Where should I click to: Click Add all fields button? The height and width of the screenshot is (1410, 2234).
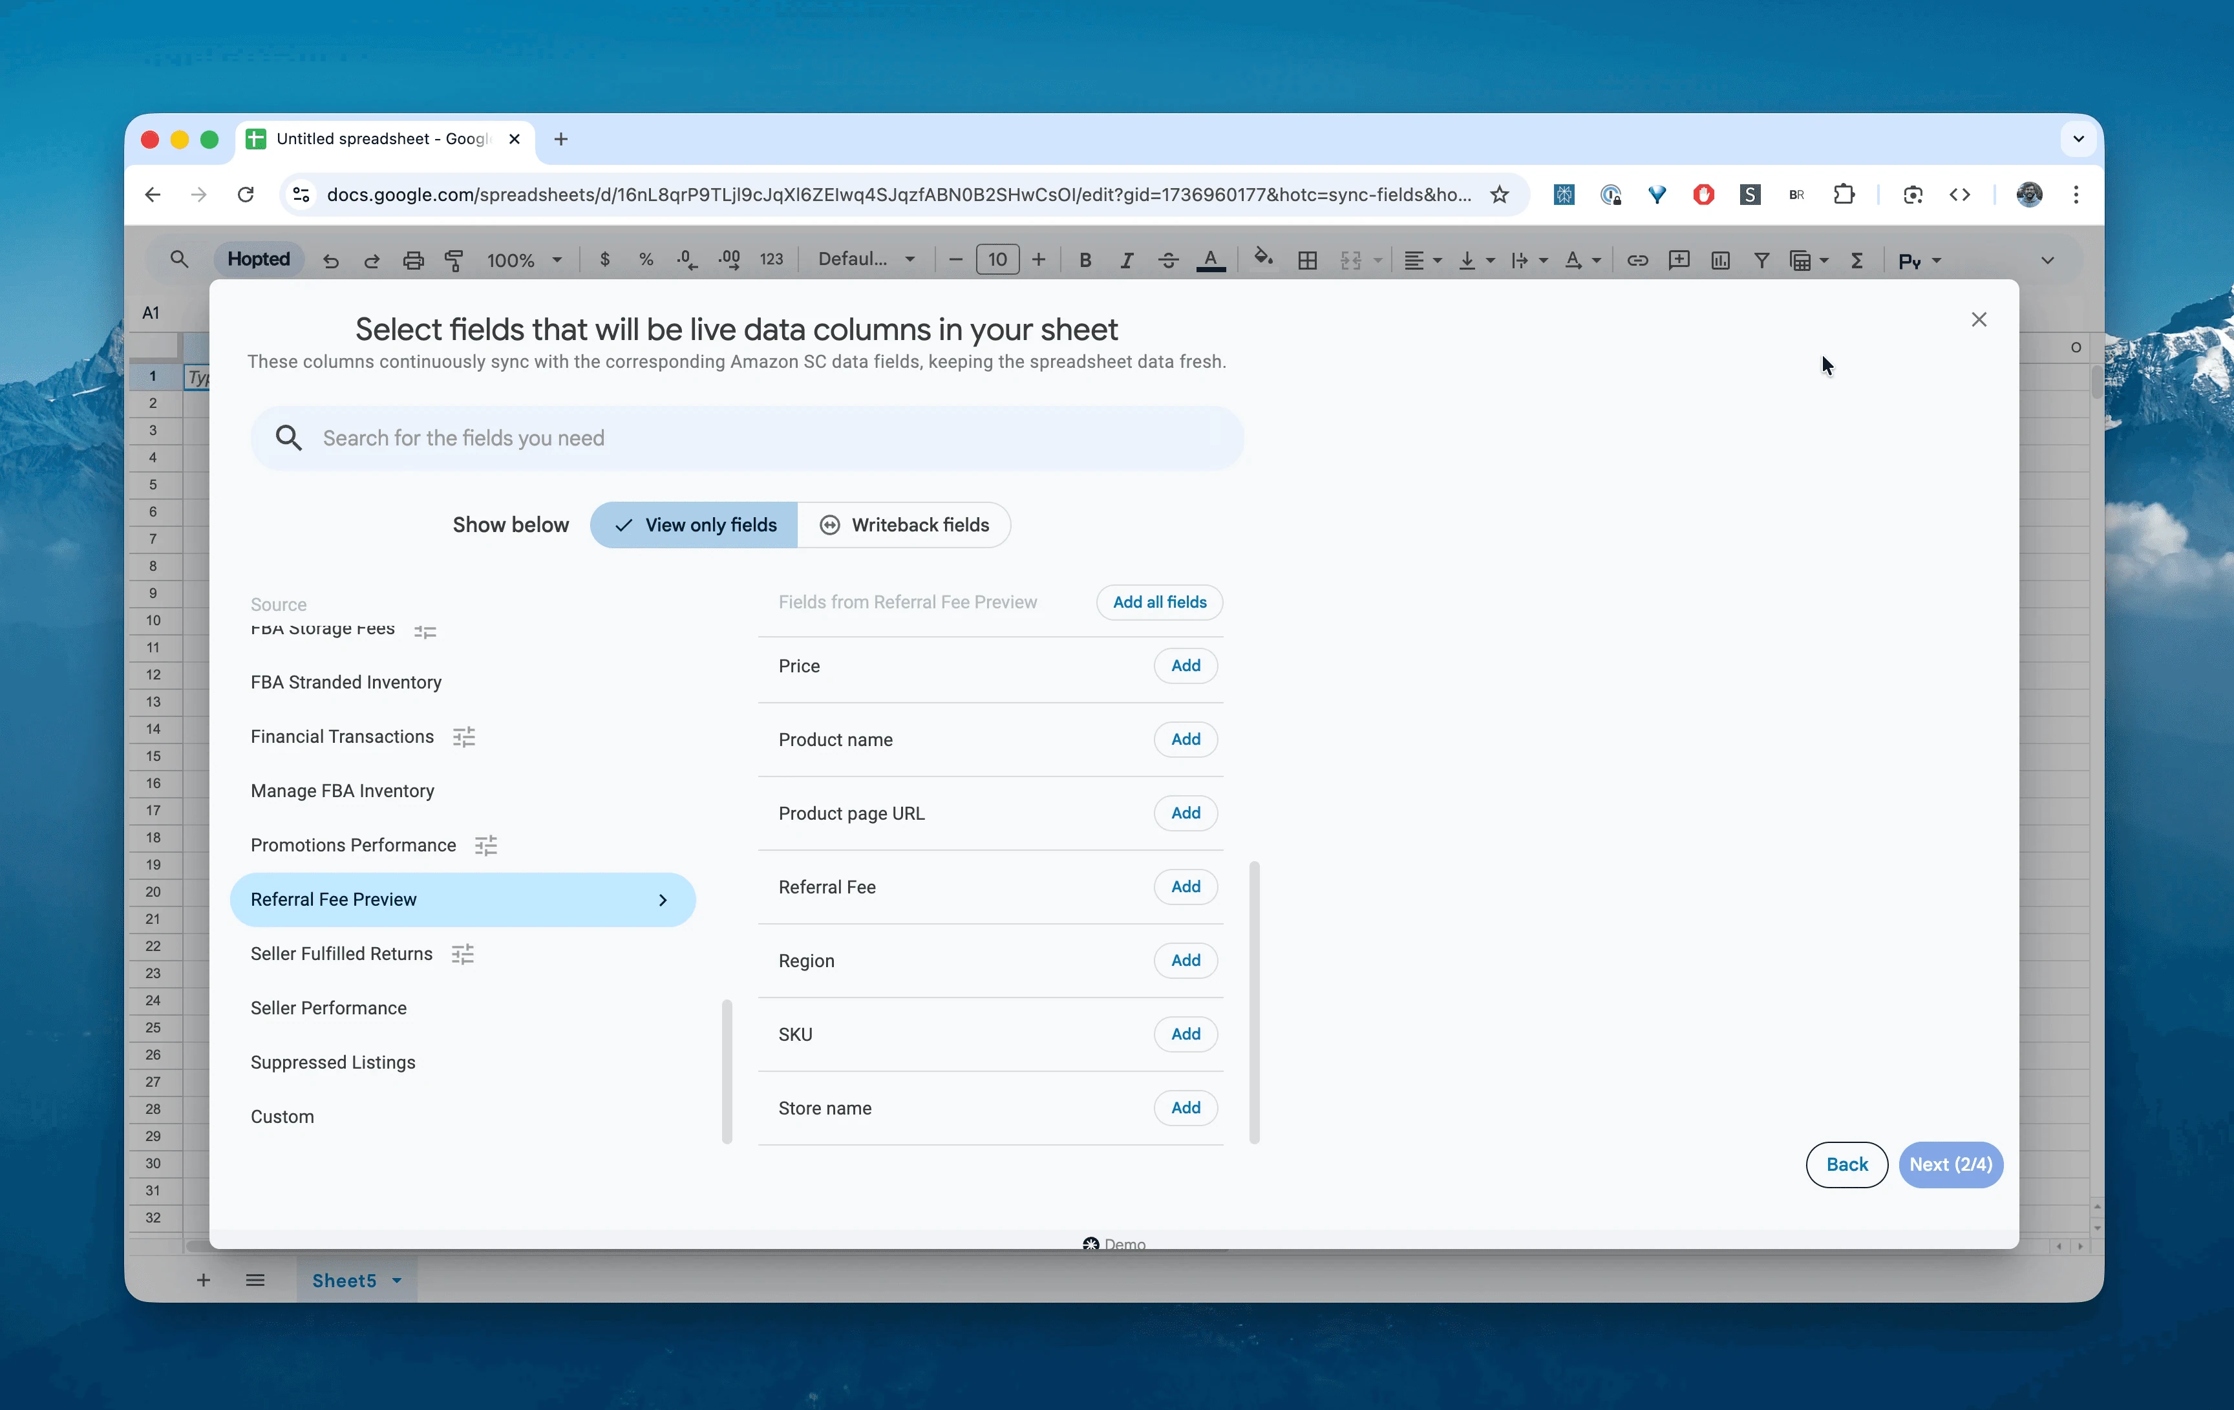(1159, 602)
